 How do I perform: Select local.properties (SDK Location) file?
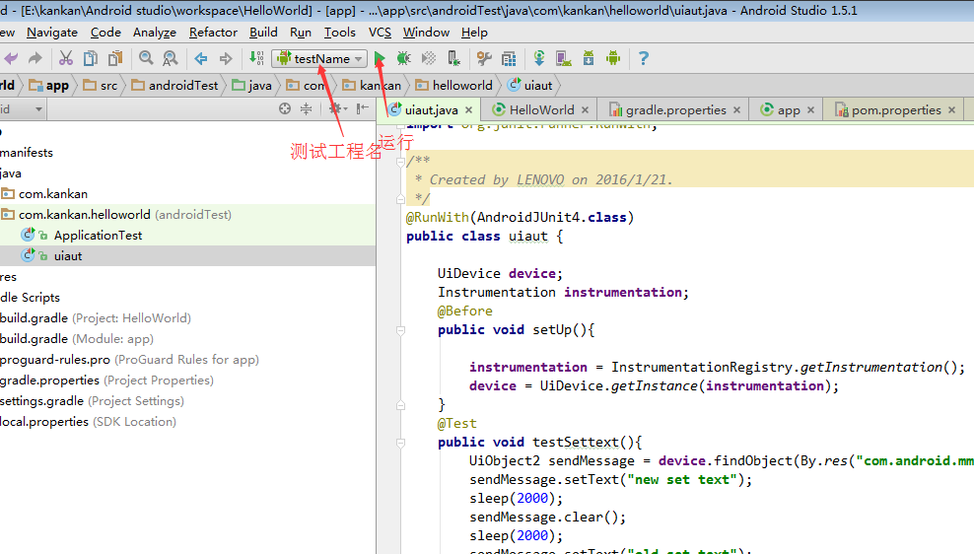pyautogui.click(x=88, y=422)
